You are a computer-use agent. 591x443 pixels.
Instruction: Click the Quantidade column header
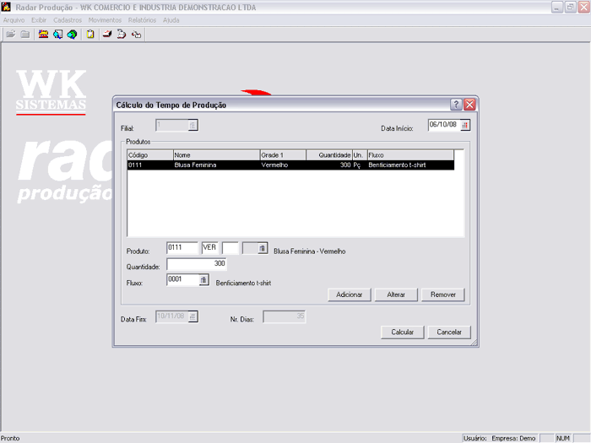pyautogui.click(x=328, y=155)
